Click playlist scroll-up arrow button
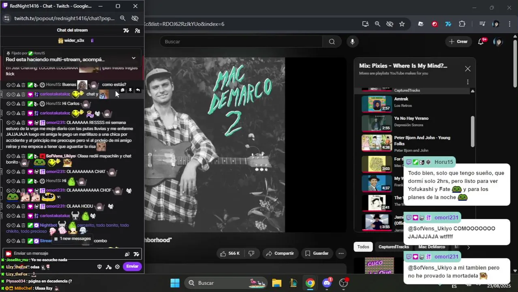 [x=473, y=91]
